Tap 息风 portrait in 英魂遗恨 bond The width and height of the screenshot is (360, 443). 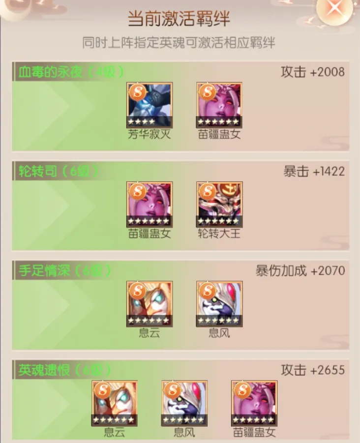[184, 404]
